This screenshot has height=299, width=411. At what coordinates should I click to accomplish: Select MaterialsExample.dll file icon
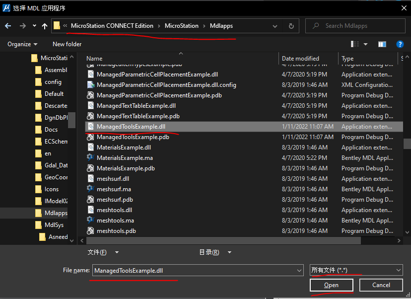pos(90,147)
